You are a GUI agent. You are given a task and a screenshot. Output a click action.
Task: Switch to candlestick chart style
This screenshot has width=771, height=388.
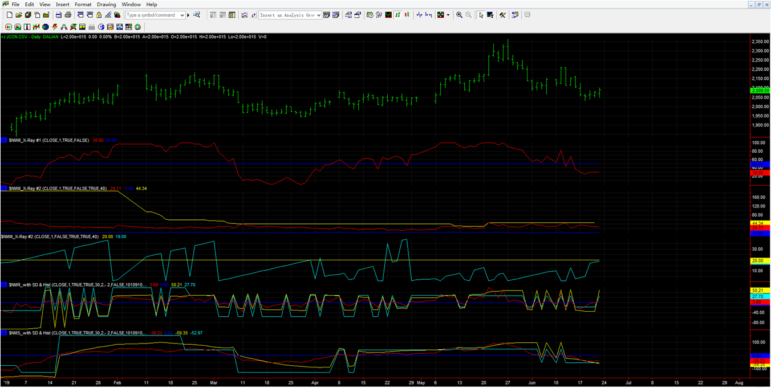[407, 15]
